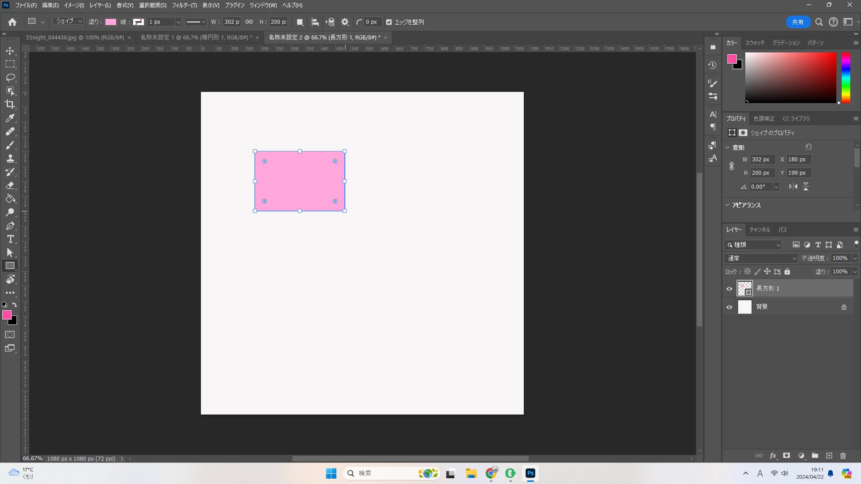Switch to the チャンネル tab
The height and width of the screenshot is (484, 861).
click(760, 230)
